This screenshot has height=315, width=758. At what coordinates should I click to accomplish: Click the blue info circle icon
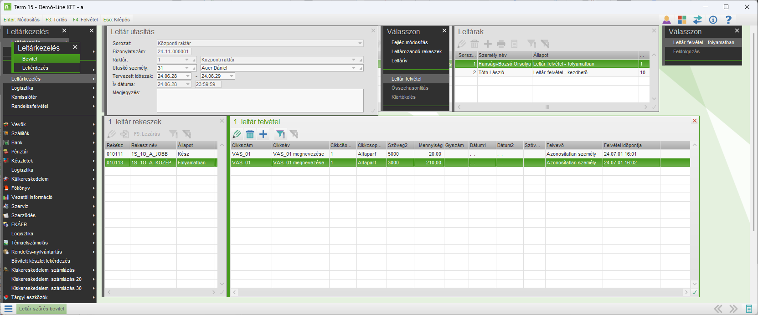click(713, 20)
